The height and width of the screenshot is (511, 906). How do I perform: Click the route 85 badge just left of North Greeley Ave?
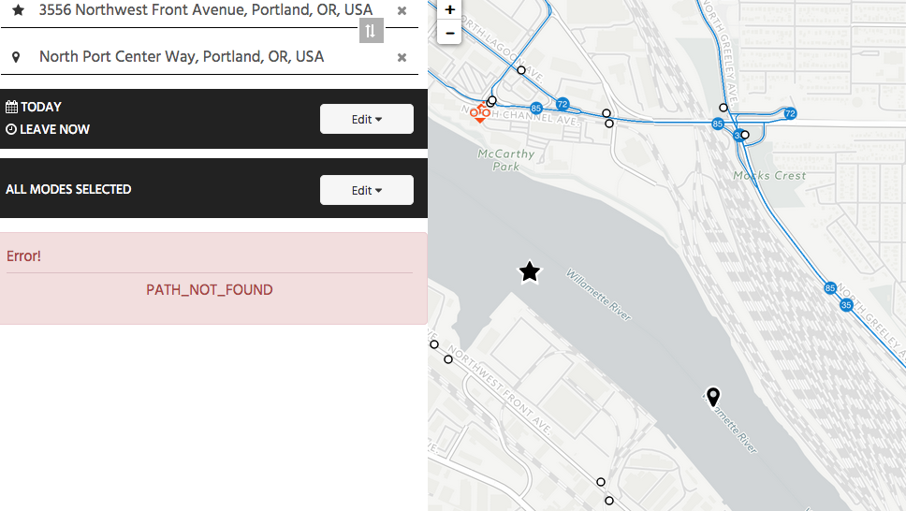coord(718,124)
